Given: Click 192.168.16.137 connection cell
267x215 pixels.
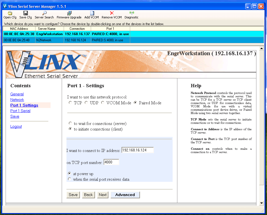Looking at the screenshot, I should coord(77,34).
